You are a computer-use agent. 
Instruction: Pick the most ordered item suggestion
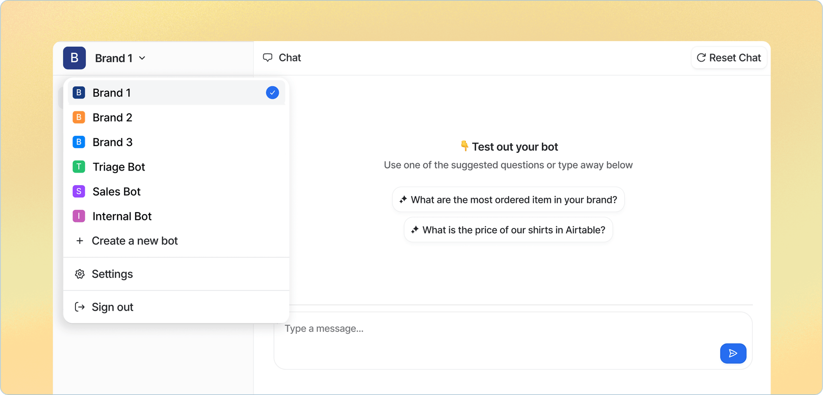coord(508,199)
